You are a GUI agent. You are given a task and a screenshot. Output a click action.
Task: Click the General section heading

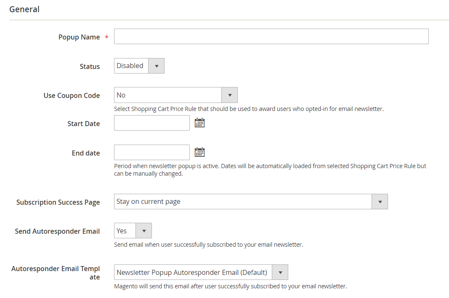coord(24,9)
